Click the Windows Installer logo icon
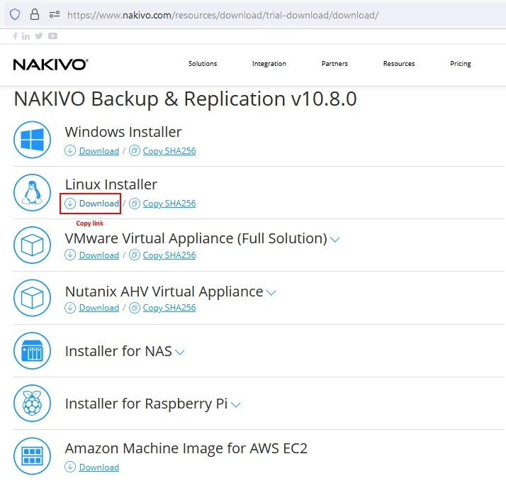Viewport: 506px width, 488px height. click(x=33, y=140)
